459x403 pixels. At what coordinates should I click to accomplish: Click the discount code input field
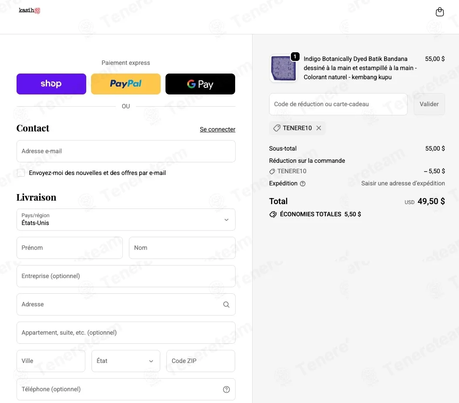click(338, 104)
